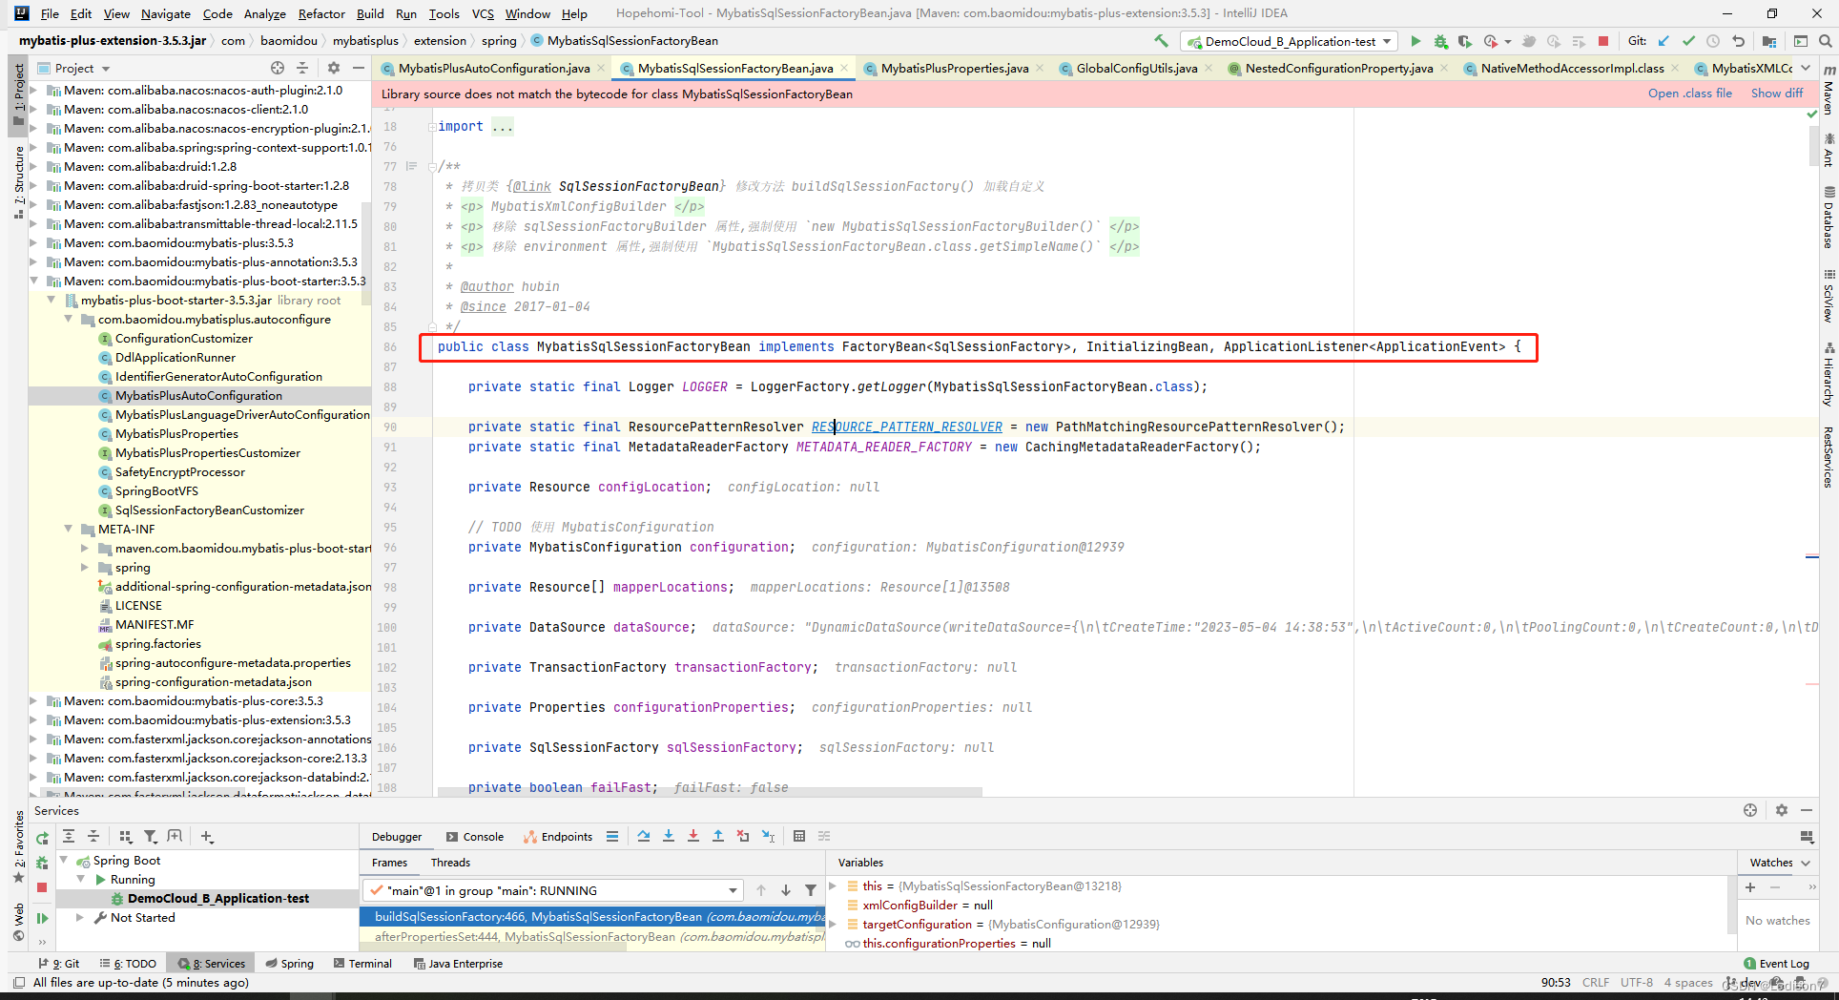
Task: Resume program in the Services sidebar
Action: [42, 918]
